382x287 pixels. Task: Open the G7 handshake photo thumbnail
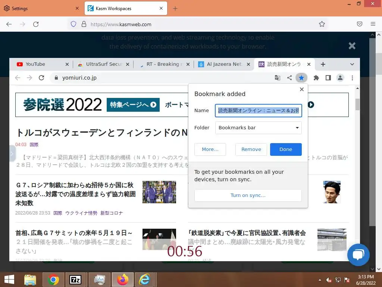159,192
